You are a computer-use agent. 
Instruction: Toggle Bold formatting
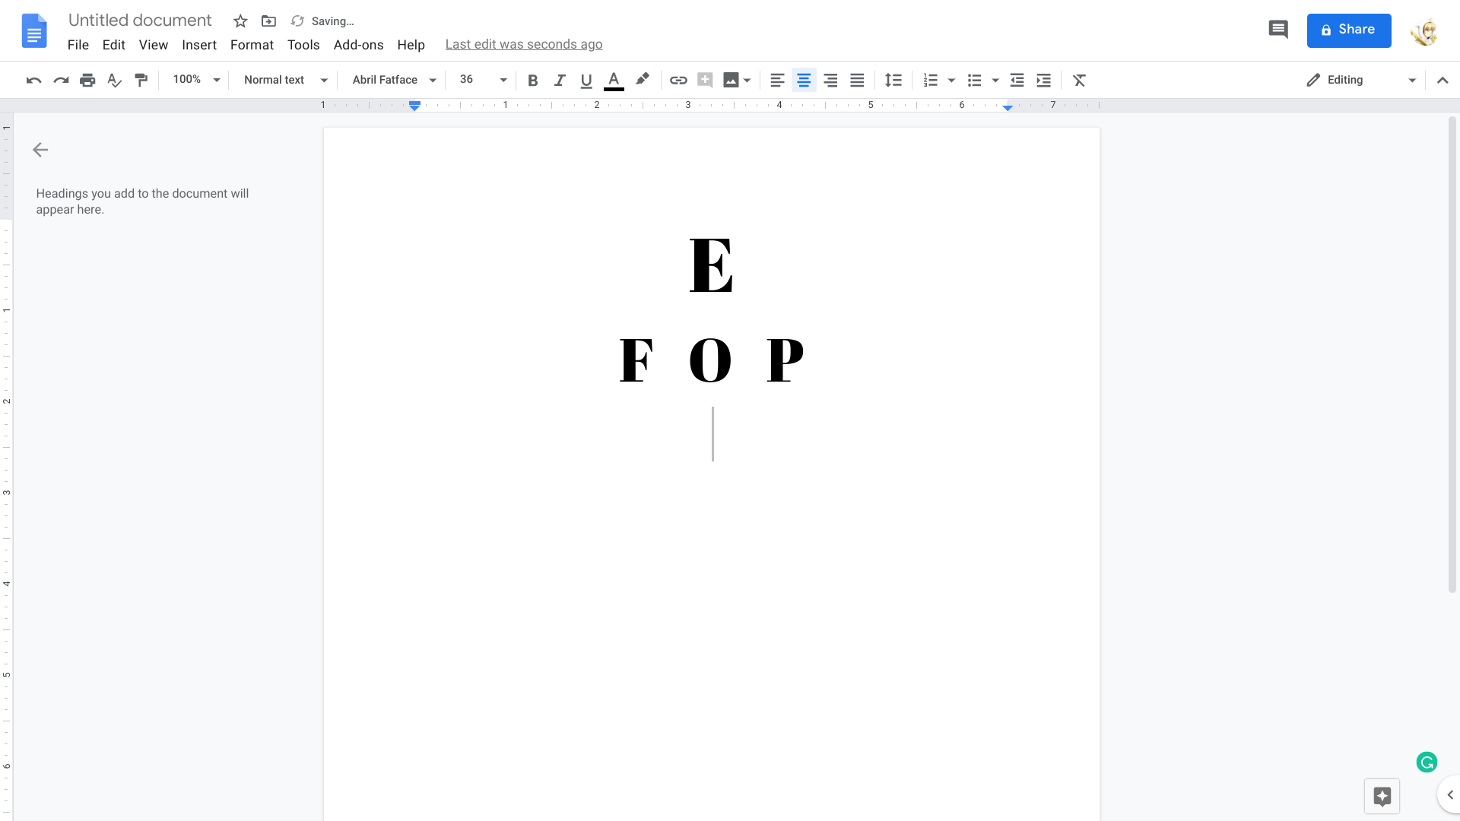click(x=532, y=80)
